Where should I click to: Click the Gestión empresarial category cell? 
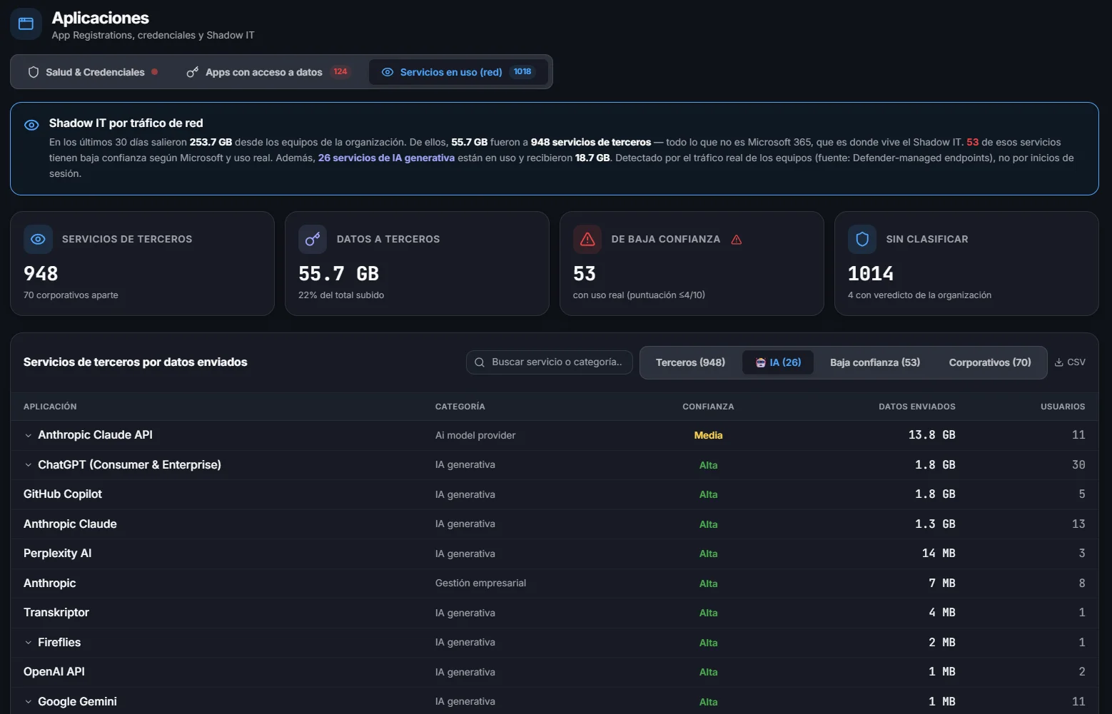pyautogui.click(x=480, y=583)
